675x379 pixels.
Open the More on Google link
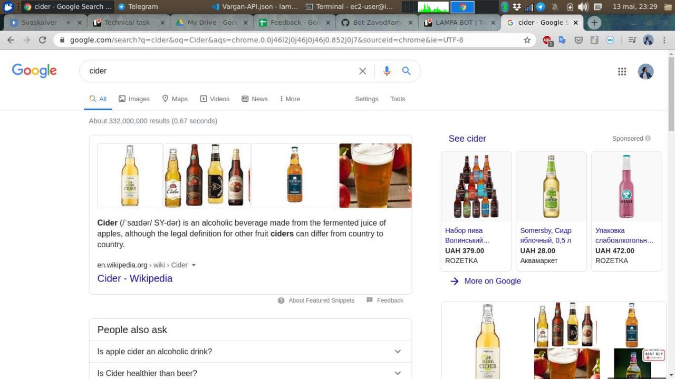point(486,281)
